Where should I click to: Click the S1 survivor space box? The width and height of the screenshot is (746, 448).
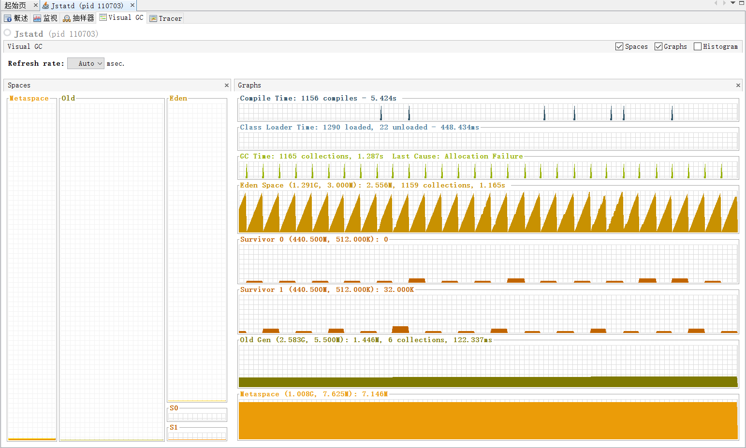point(197,435)
